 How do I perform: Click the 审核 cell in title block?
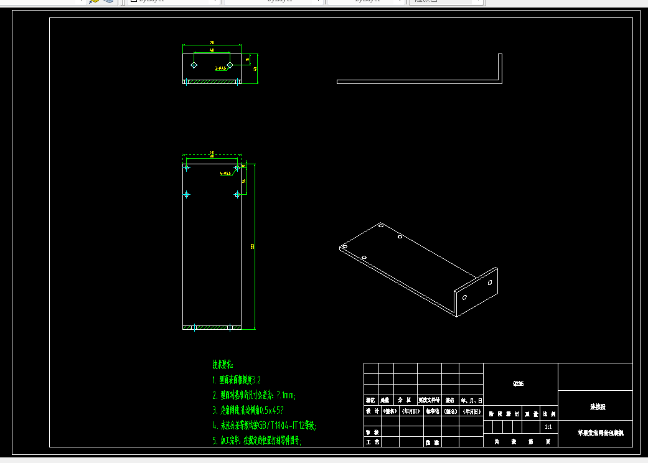tap(372, 432)
